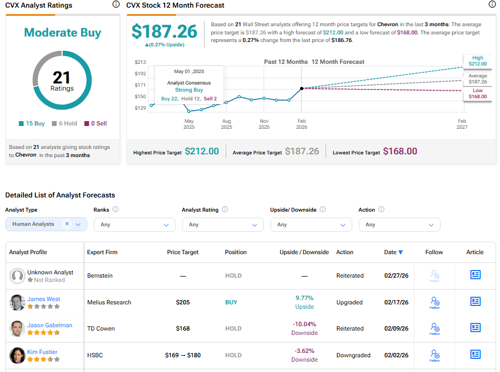Viewport: 500px width, 372px height.
Task: Open the Ranks dropdown
Action: click(134, 225)
